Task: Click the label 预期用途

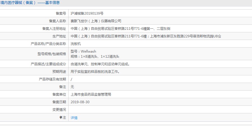Action: (59, 72)
